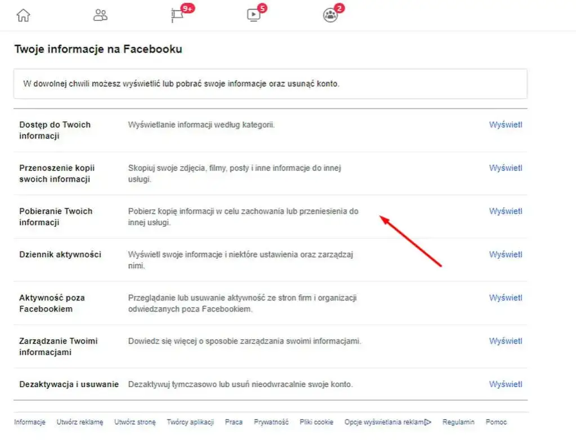576x440 pixels.
Task: Click Utwórz reklamę in the footer
Action: coord(79,421)
